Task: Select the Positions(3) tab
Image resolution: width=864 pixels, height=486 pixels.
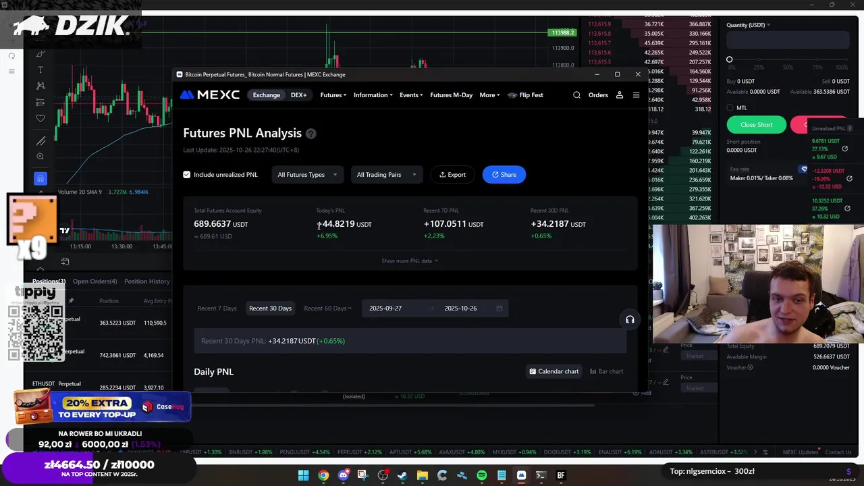Action: pyautogui.click(x=49, y=281)
